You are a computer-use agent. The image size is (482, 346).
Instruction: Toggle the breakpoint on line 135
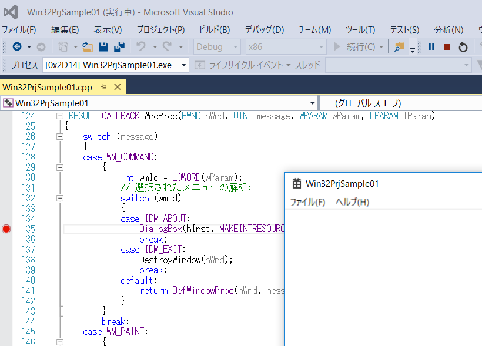point(6,229)
